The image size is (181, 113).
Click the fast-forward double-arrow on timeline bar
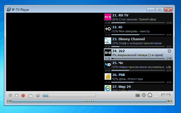pyautogui.click(x=169, y=101)
